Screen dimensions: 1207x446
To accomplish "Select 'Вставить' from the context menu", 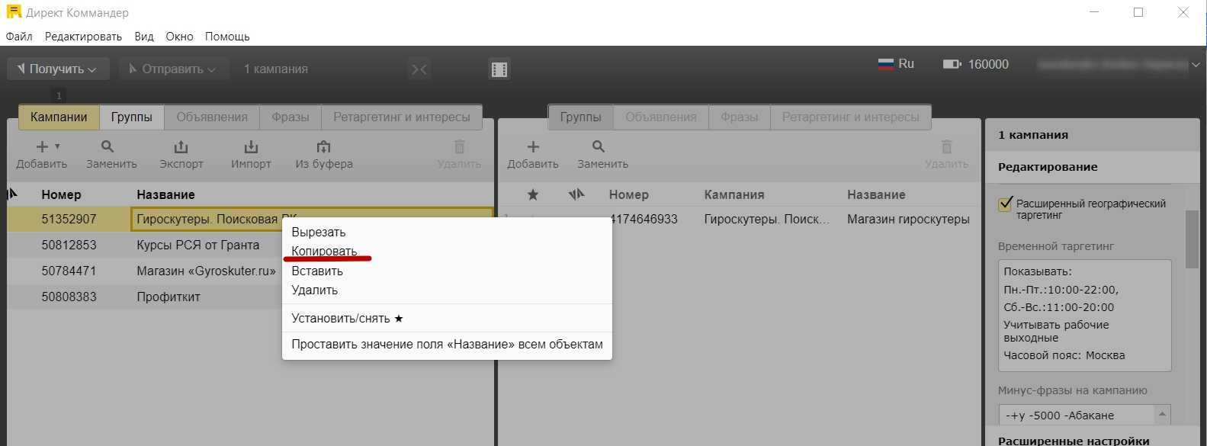I will pyautogui.click(x=317, y=271).
